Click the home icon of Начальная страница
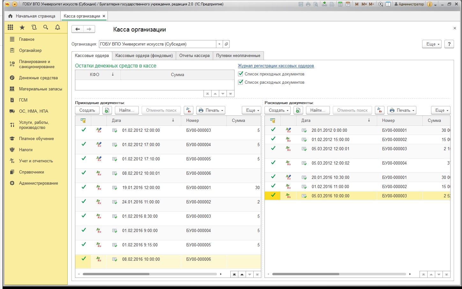 pos(11,16)
